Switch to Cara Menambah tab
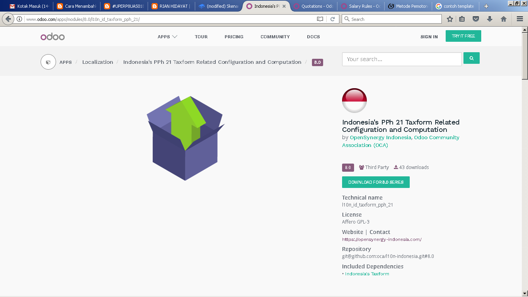Screen dimensions: 528x297 [x=77, y=6]
